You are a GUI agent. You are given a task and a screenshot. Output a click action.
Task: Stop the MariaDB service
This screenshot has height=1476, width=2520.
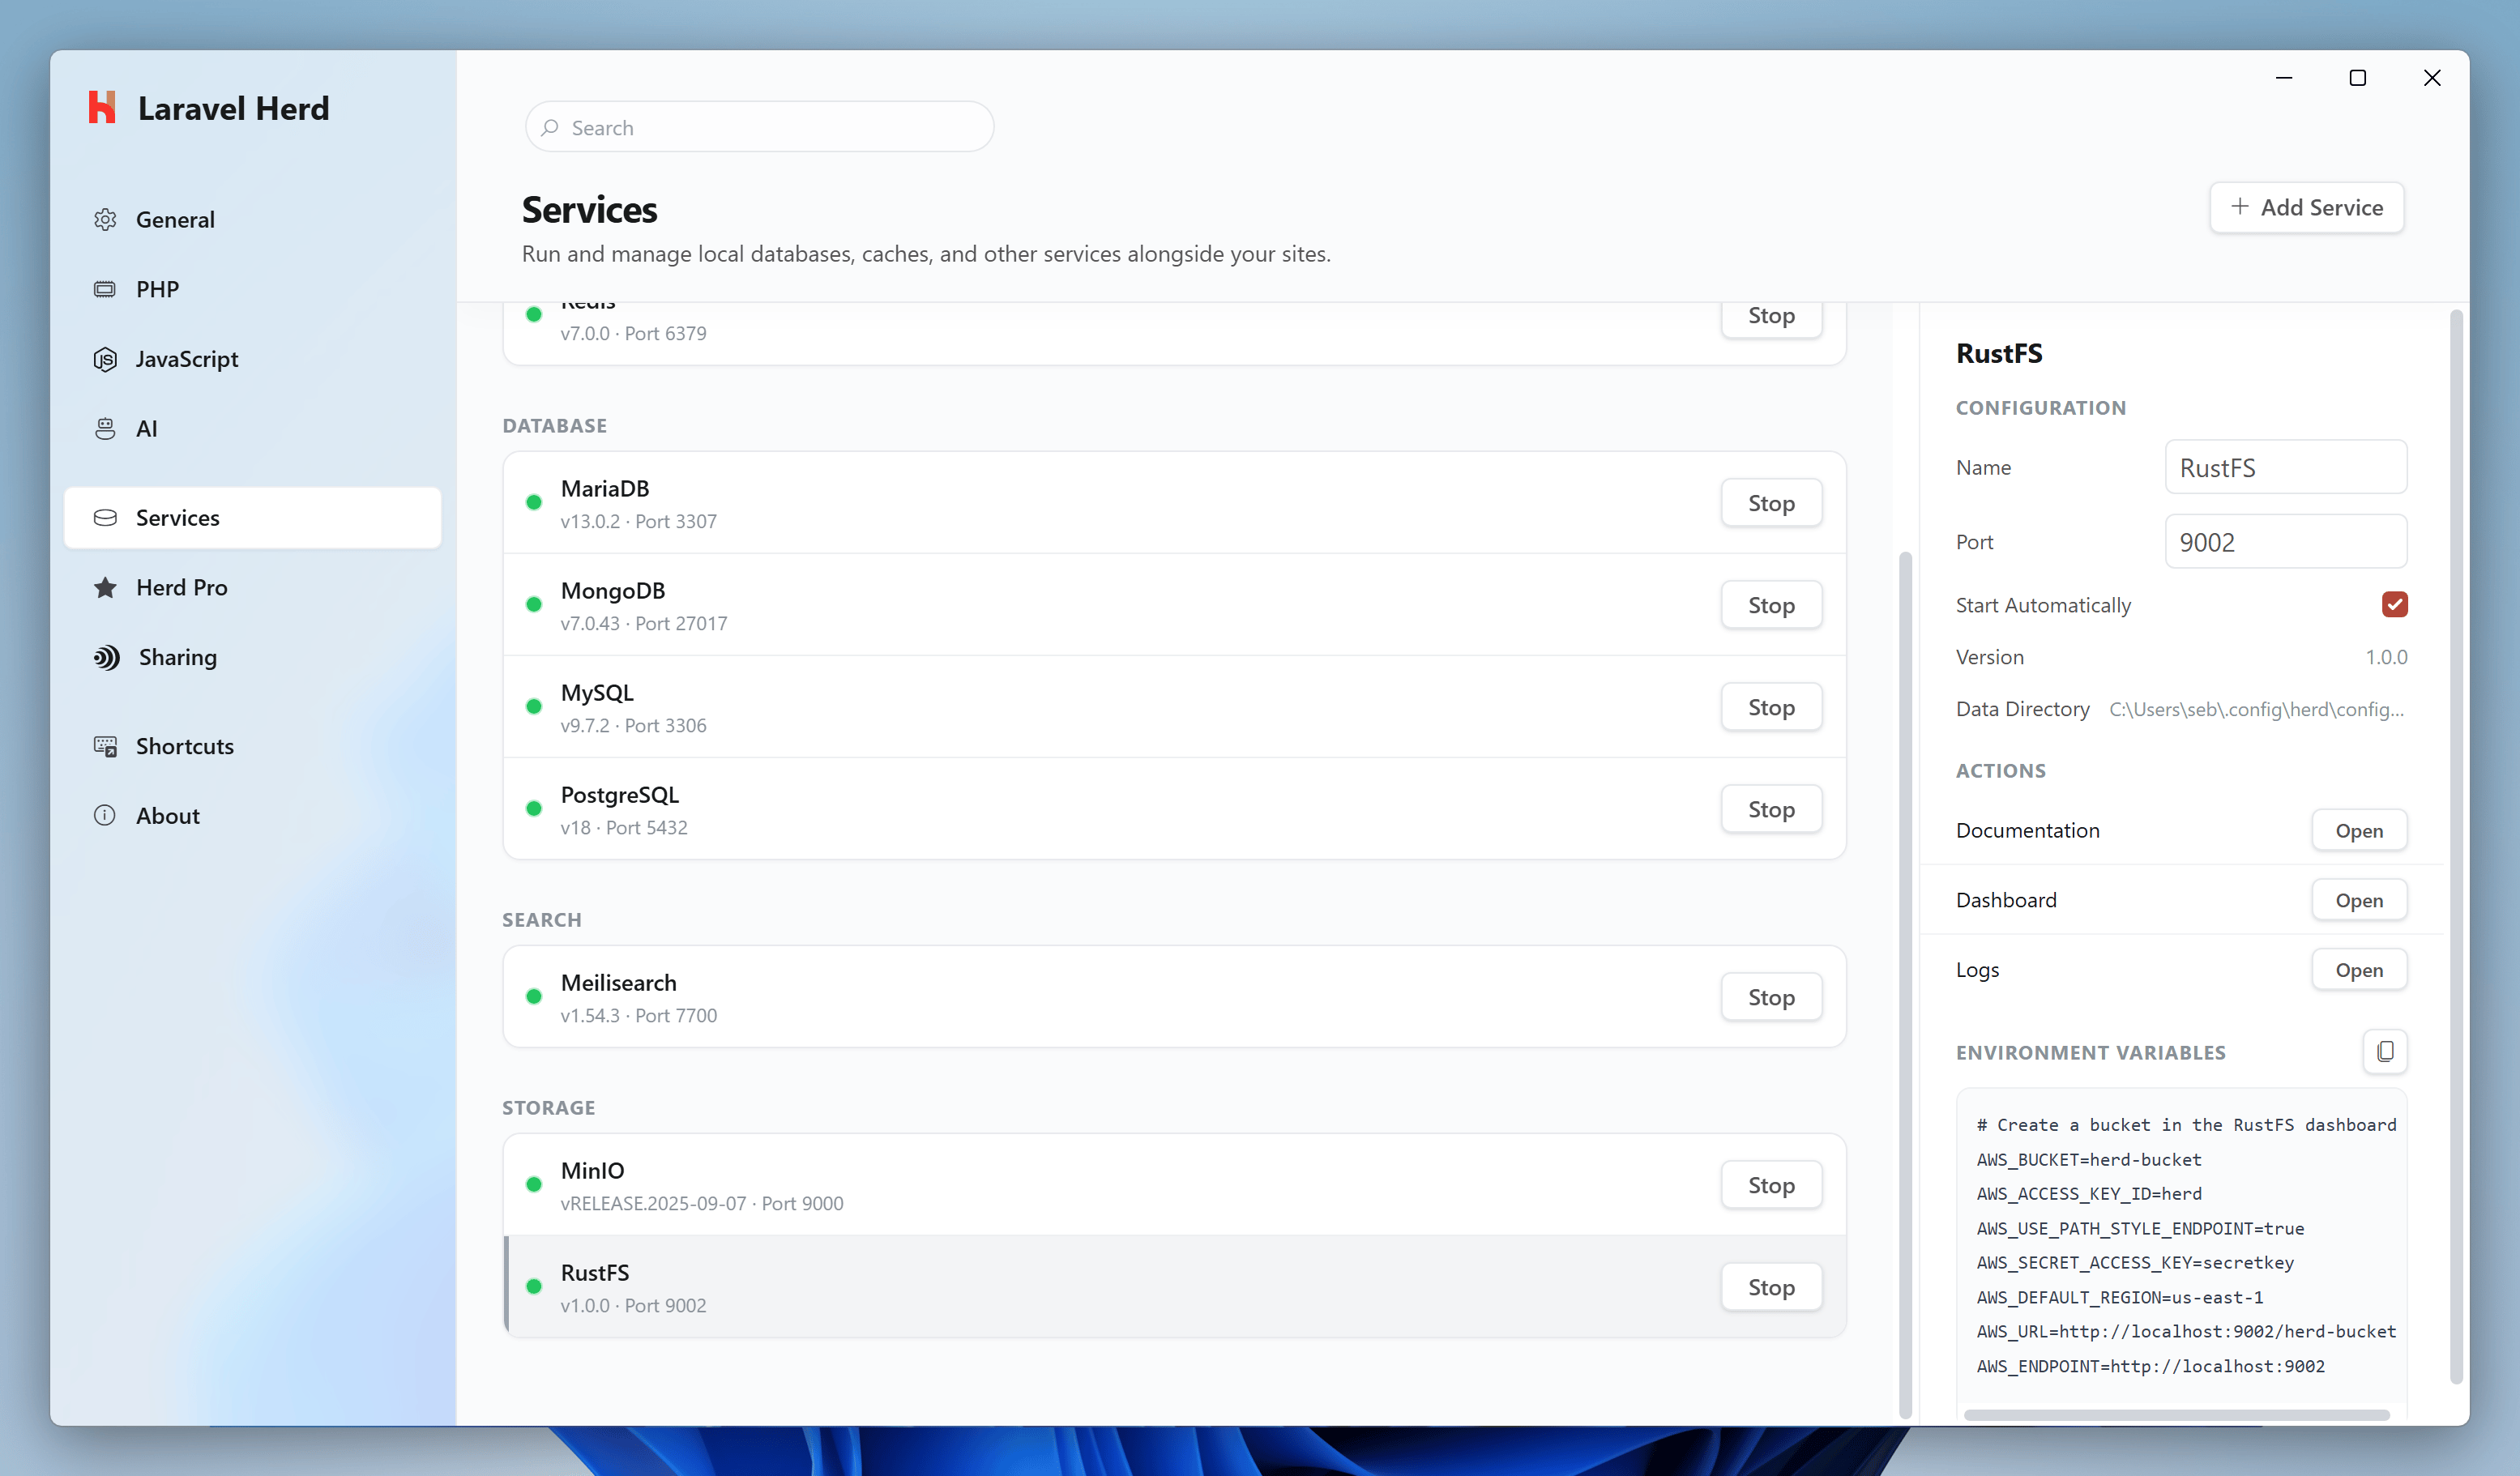(1771, 503)
